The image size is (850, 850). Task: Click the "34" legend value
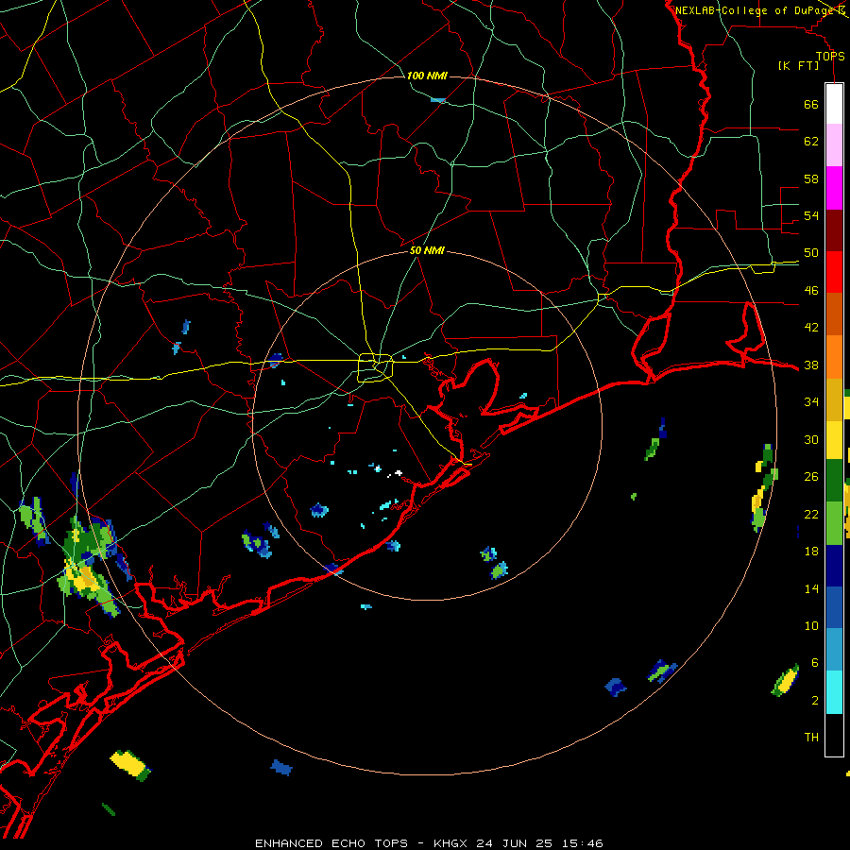click(811, 402)
